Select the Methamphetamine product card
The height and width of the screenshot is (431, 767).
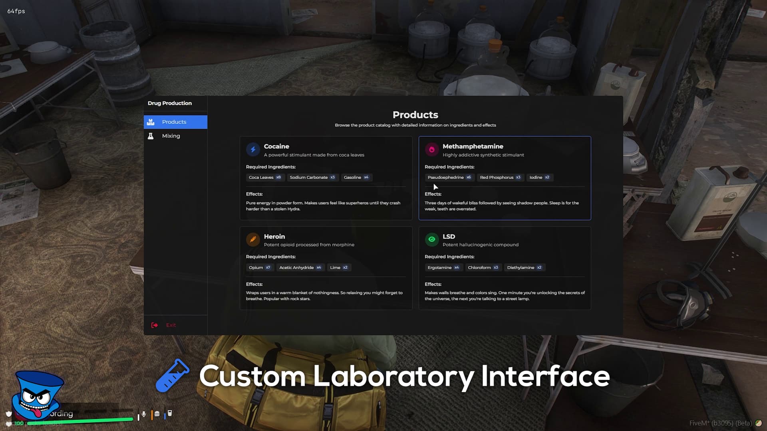point(505,178)
